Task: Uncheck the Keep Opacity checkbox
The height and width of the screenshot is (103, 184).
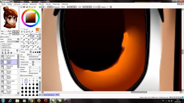Action: coord(30,73)
